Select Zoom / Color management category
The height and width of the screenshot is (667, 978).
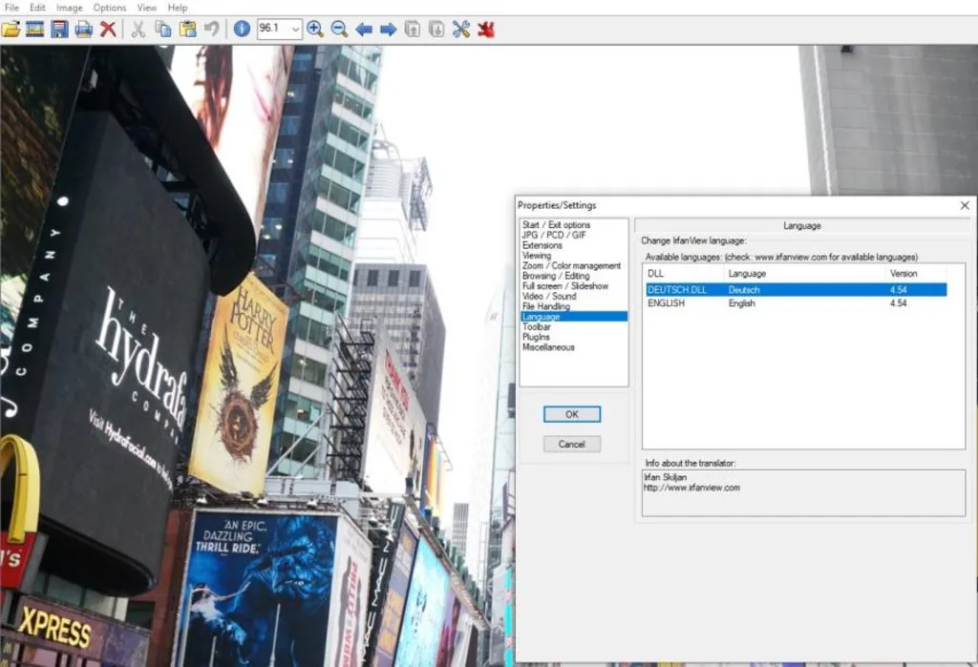[x=571, y=265]
